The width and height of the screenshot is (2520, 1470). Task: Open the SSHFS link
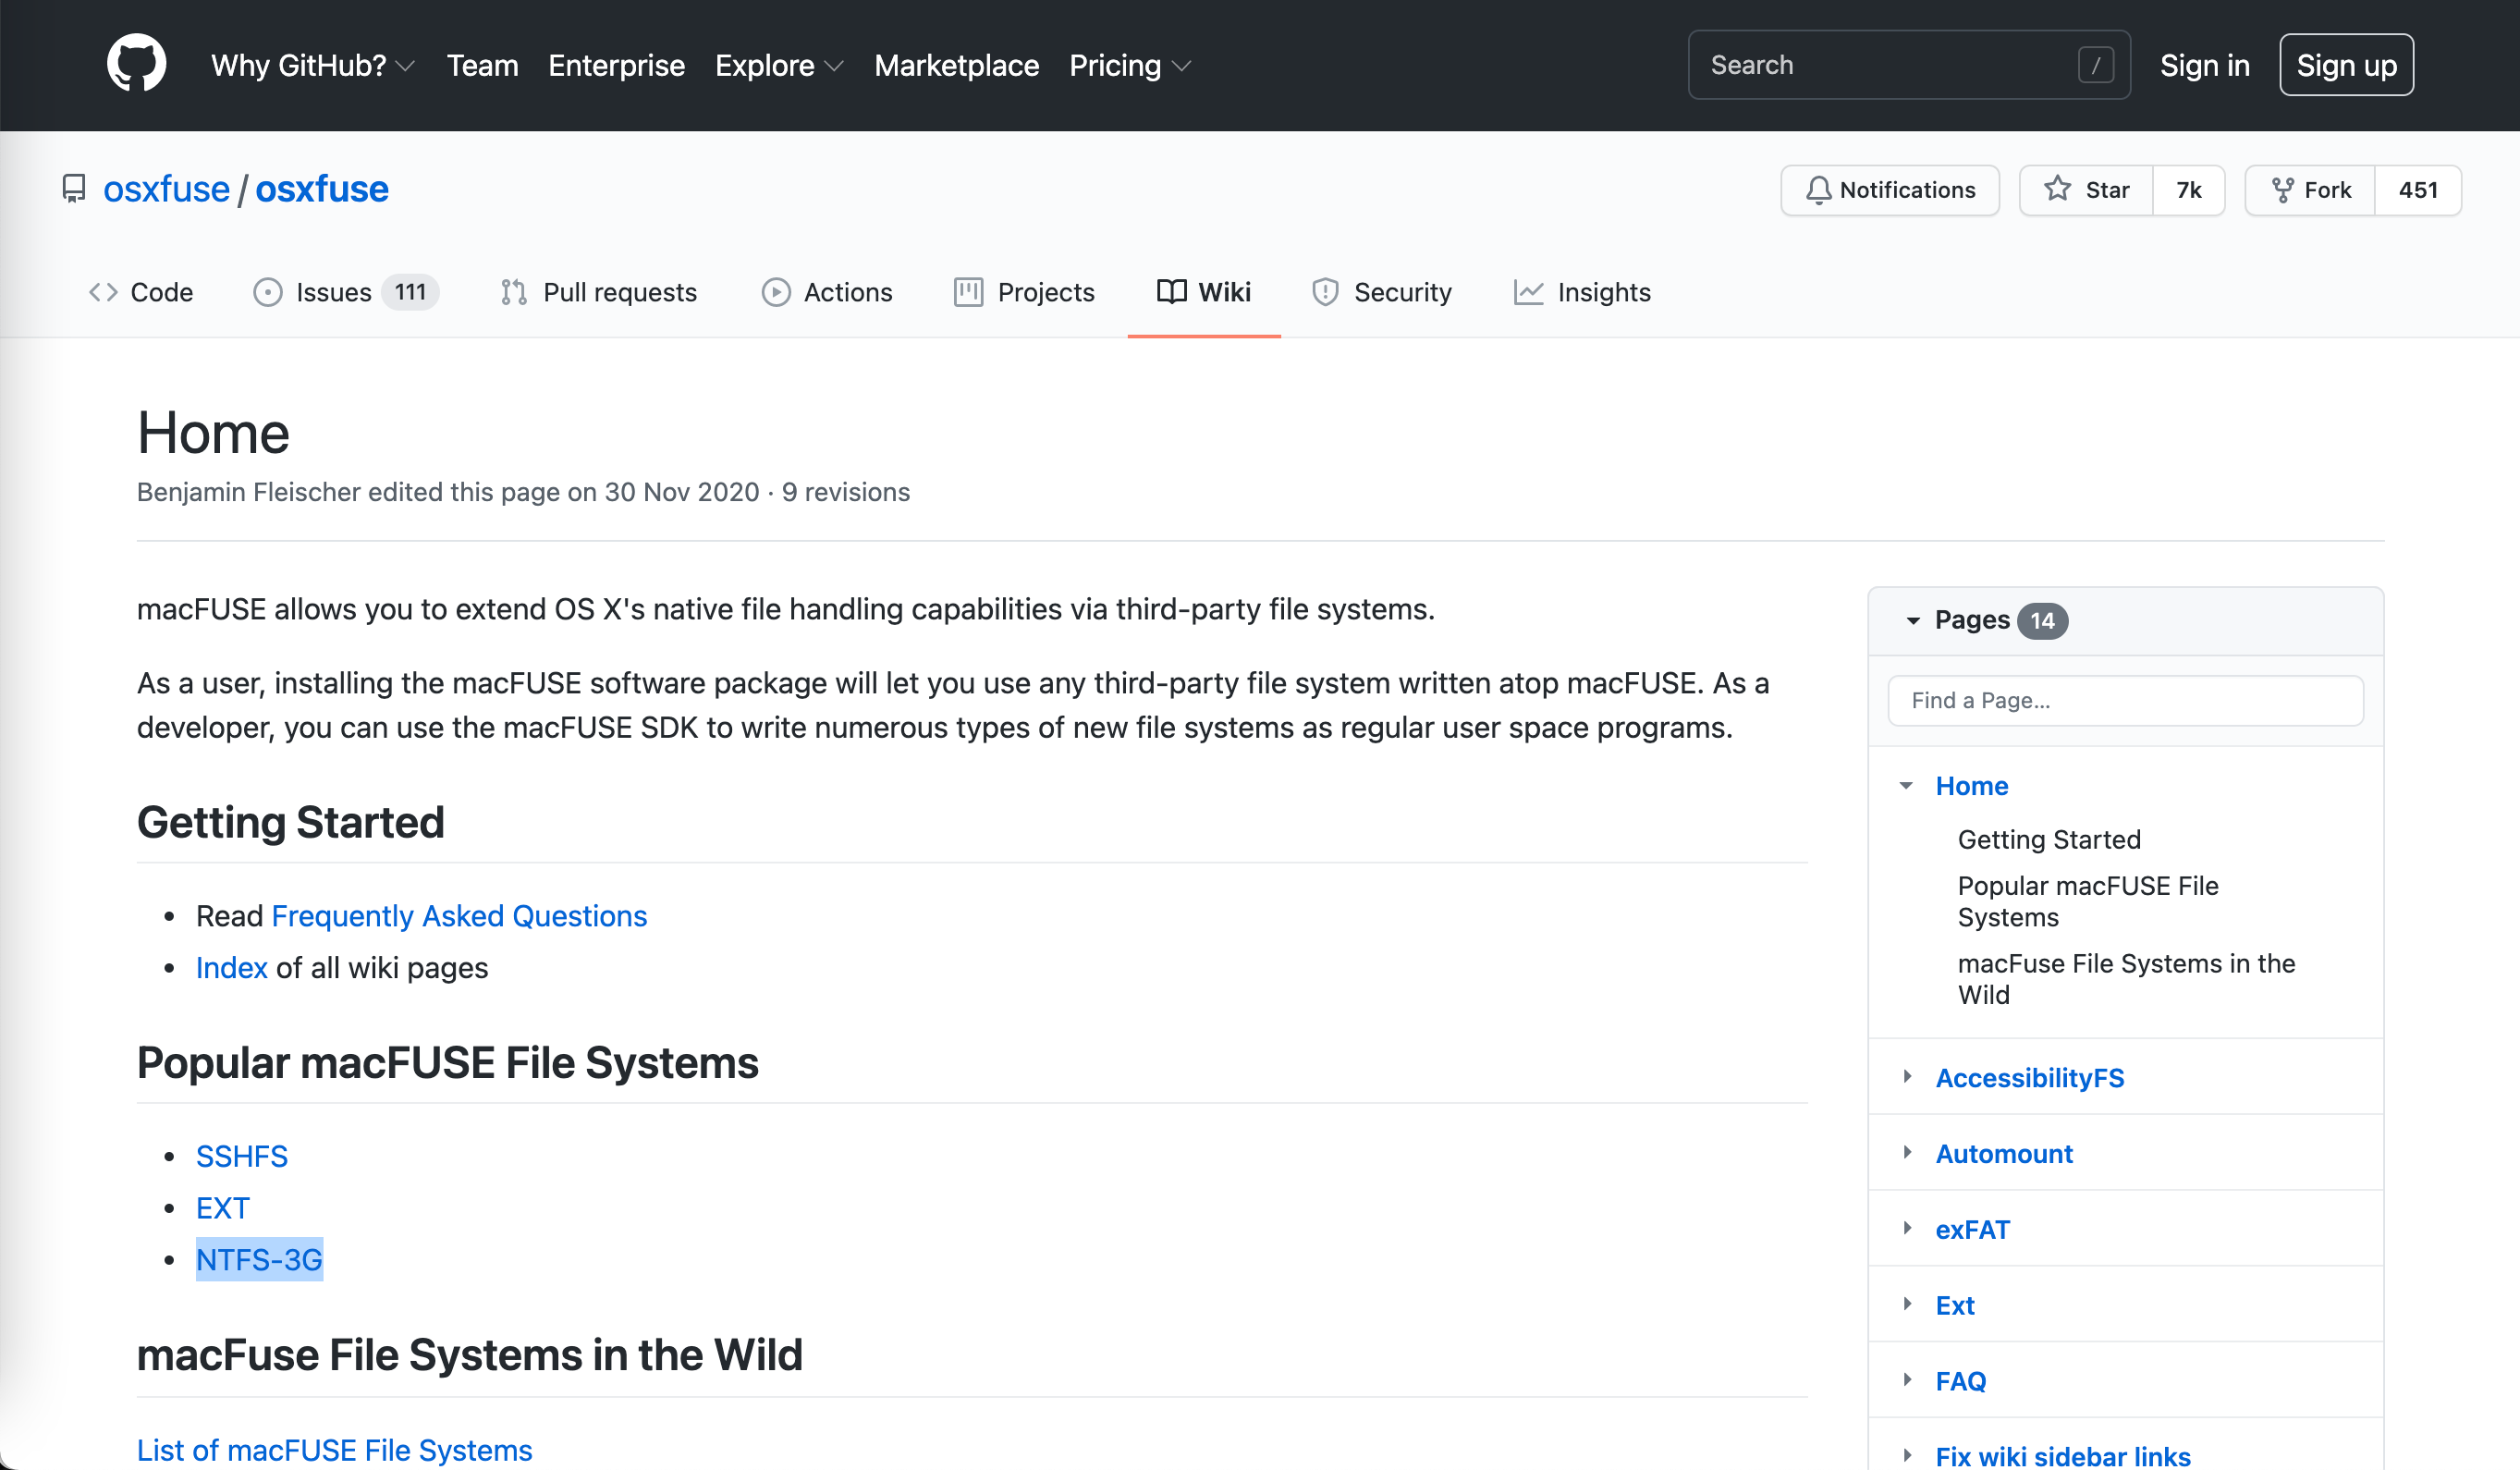pos(242,1156)
